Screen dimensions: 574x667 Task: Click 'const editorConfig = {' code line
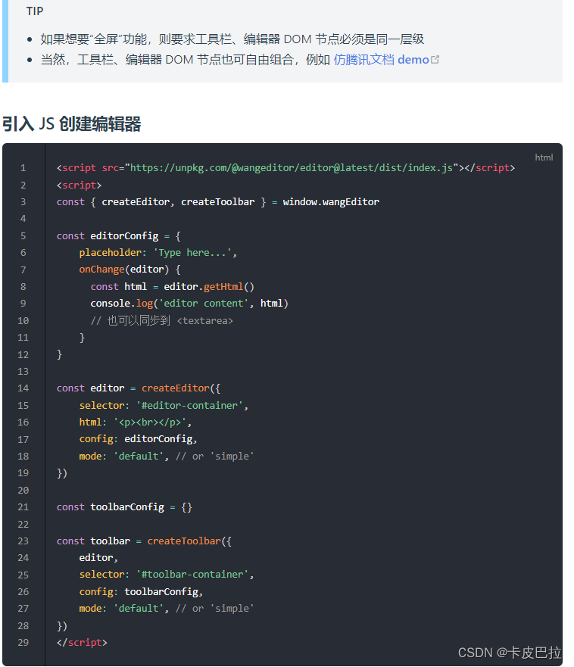(x=119, y=236)
